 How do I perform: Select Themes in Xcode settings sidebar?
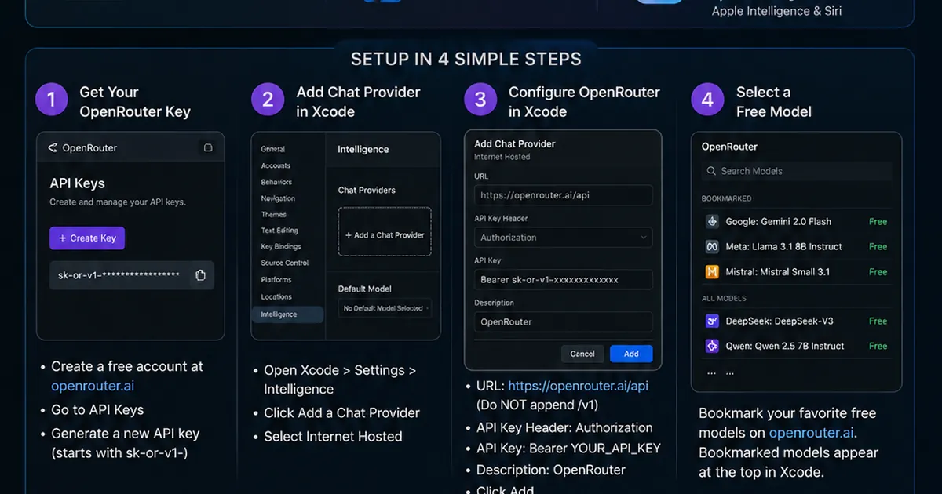(x=274, y=215)
